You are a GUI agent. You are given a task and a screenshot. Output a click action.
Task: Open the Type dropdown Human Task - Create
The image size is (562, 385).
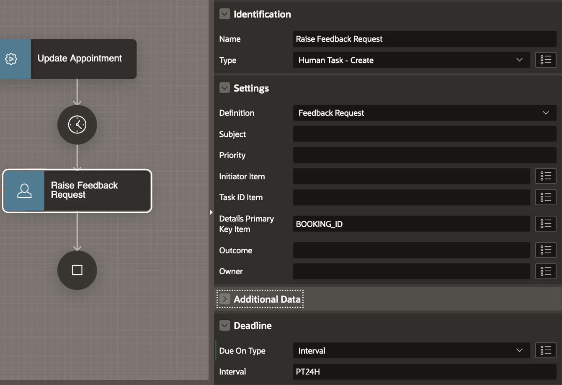pyautogui.click(x=411, y=60)
